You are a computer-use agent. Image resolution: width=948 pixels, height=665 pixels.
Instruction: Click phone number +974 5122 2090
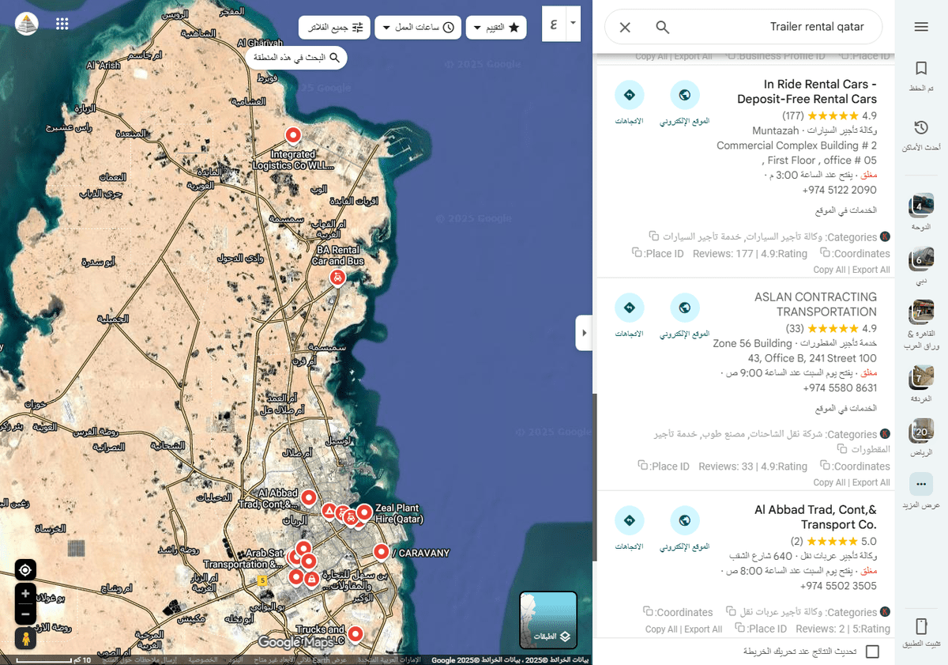(x=839, y=190)
